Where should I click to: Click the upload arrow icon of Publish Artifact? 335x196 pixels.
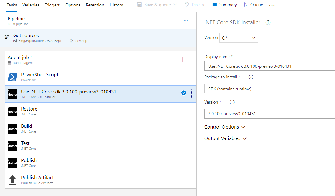pos(13,180)
